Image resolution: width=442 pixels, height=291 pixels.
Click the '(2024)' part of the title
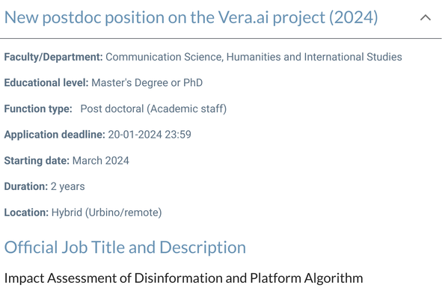[354, 17]
